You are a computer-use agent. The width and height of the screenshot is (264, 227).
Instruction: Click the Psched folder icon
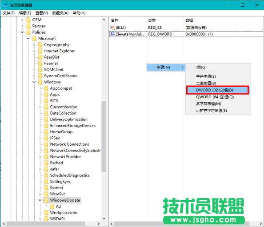coord(46,163)
